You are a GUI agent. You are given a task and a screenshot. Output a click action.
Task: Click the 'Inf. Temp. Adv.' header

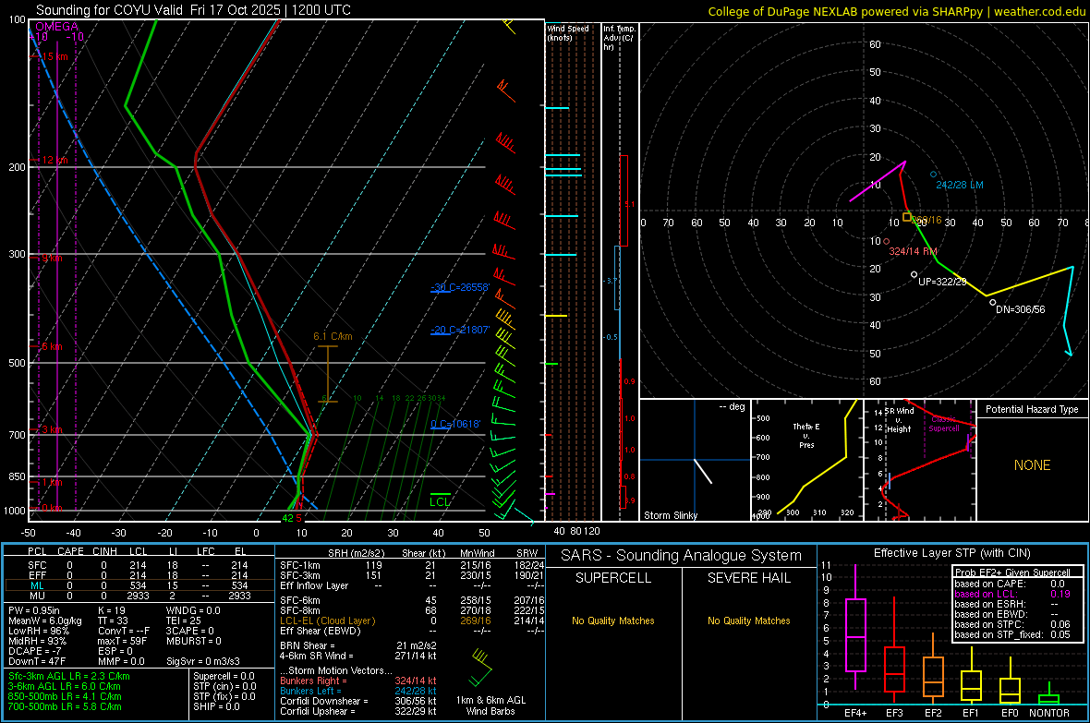click(x=619, y=38)
